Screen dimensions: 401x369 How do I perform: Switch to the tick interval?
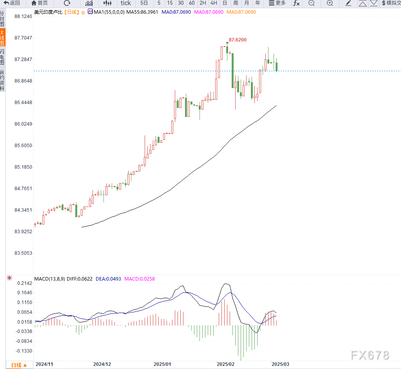(x=125, y=3)
